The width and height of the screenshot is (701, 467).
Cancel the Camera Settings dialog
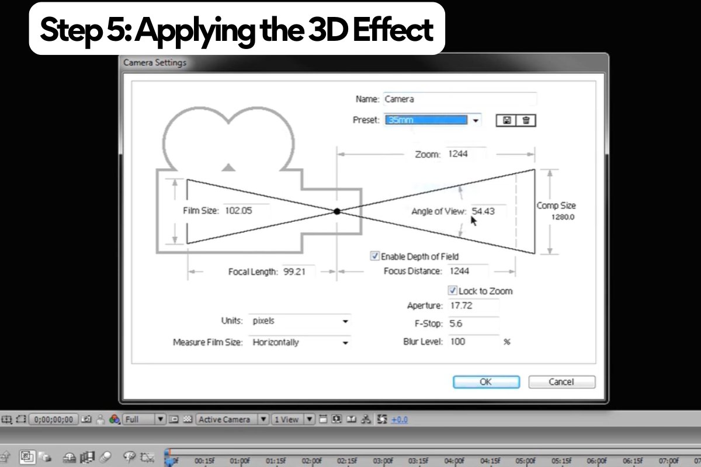(561, 382)
